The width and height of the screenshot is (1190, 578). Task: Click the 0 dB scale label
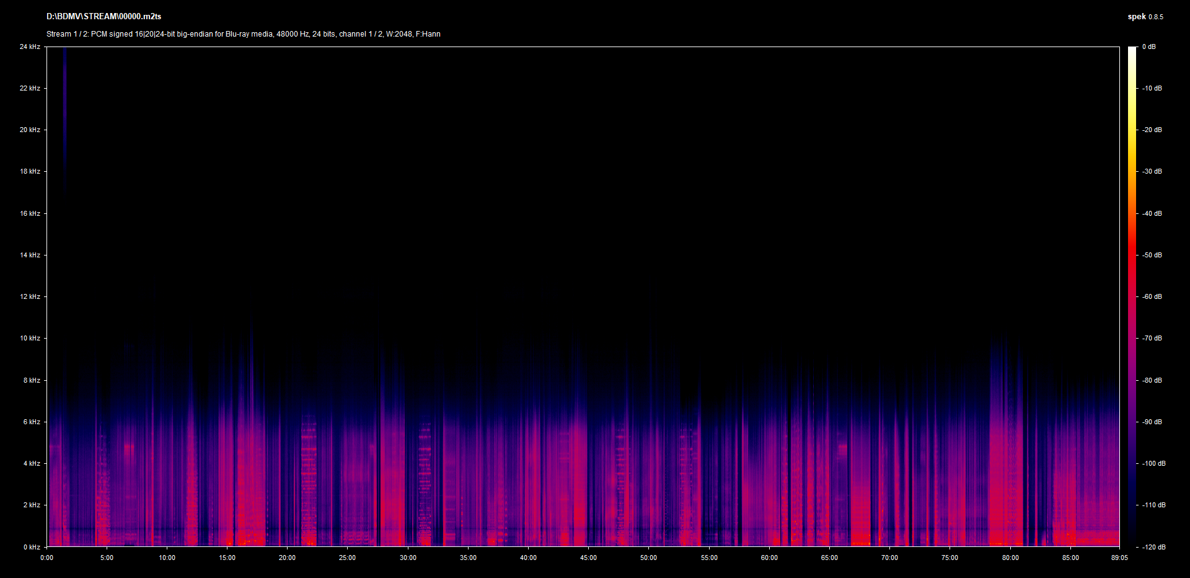tap(1148, 47)
